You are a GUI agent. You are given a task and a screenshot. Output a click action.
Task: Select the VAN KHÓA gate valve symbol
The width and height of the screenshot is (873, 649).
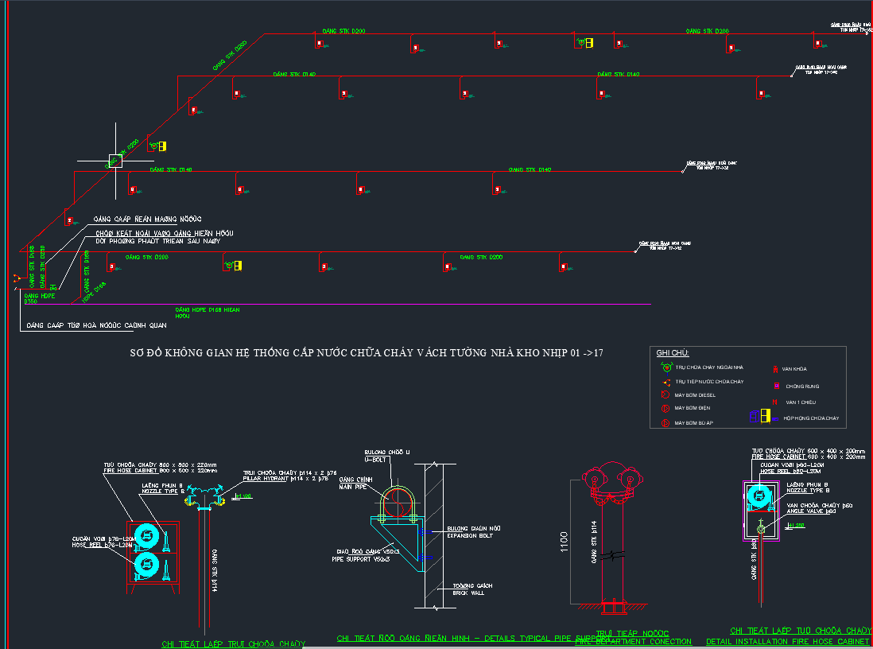775,369
